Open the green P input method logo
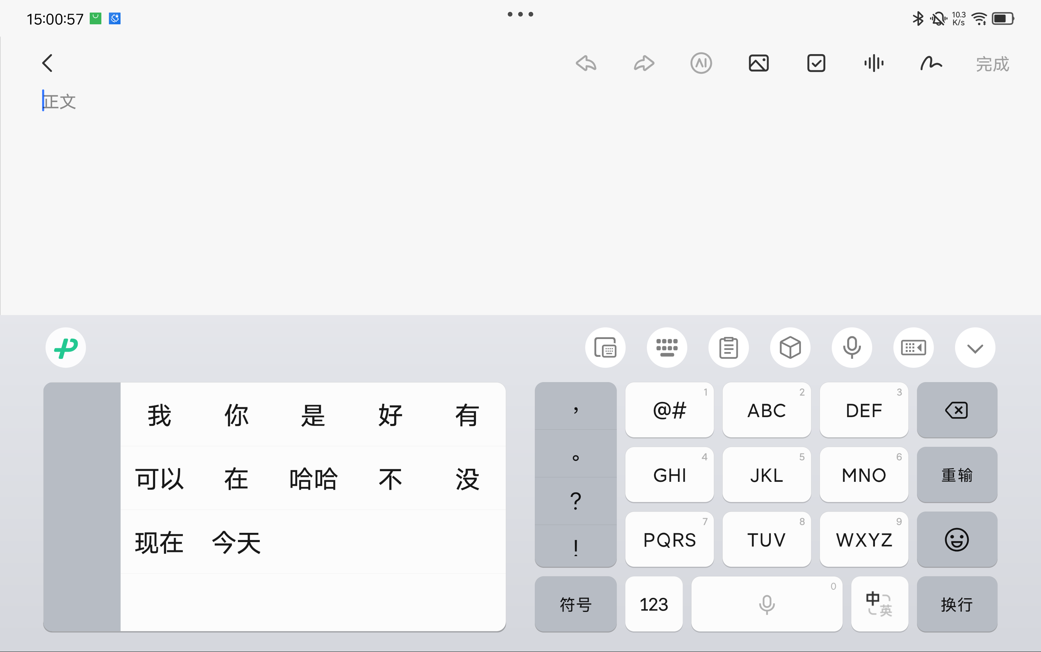1041x652 pixels. (65, 348)
